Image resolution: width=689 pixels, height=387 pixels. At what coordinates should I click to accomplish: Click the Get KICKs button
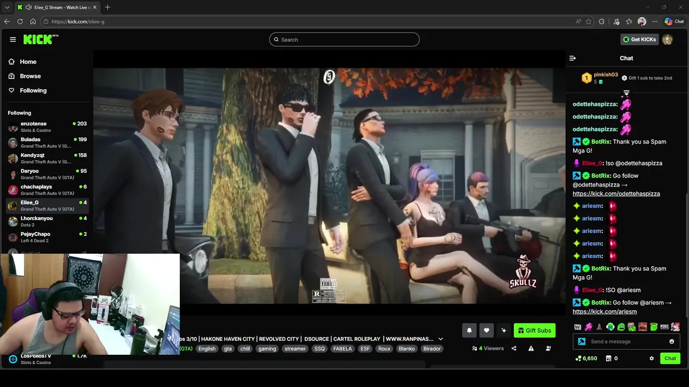pos(639,39)
